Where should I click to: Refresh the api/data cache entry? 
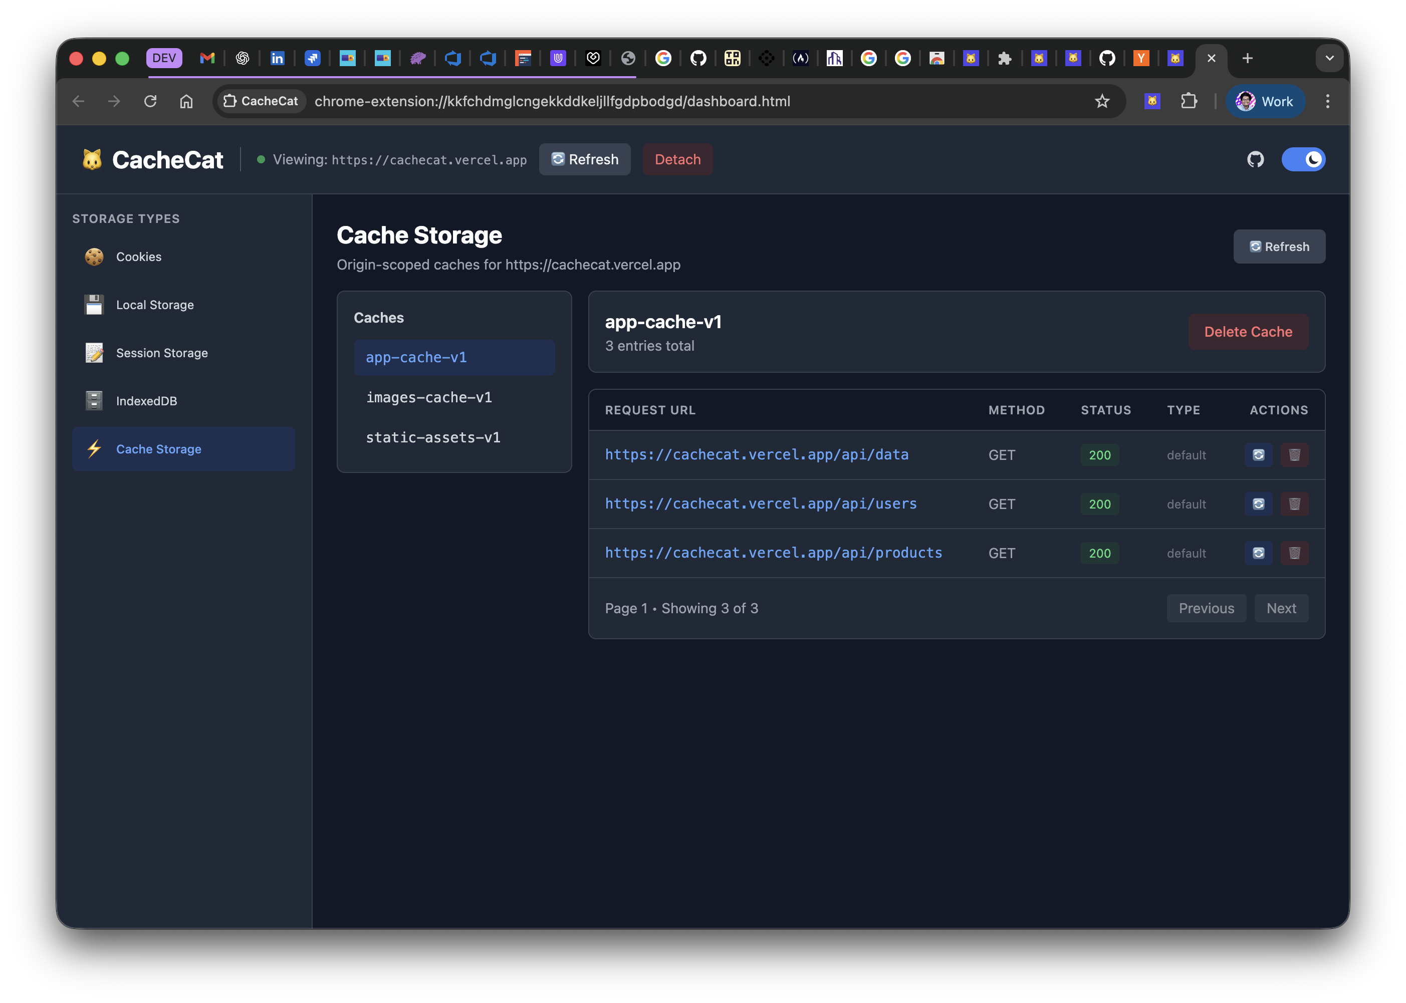click(1258, 455)
